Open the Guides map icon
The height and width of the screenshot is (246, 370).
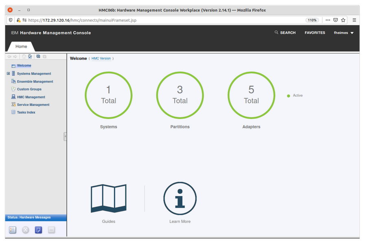pyautogui.click(x=108, y=198)
